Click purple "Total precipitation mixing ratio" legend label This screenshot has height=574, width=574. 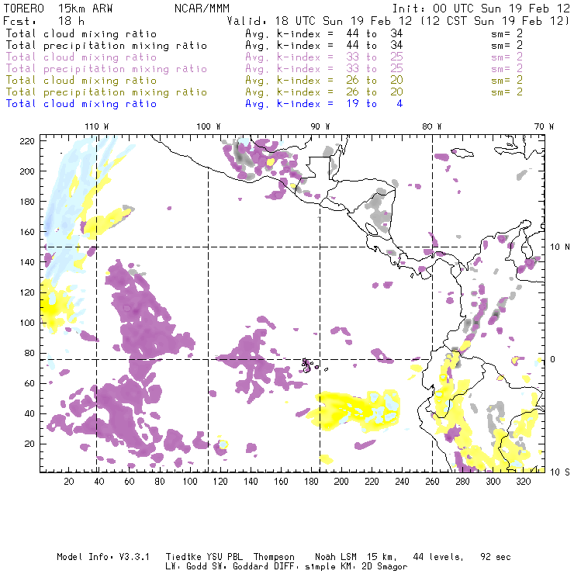coord(106,69)
